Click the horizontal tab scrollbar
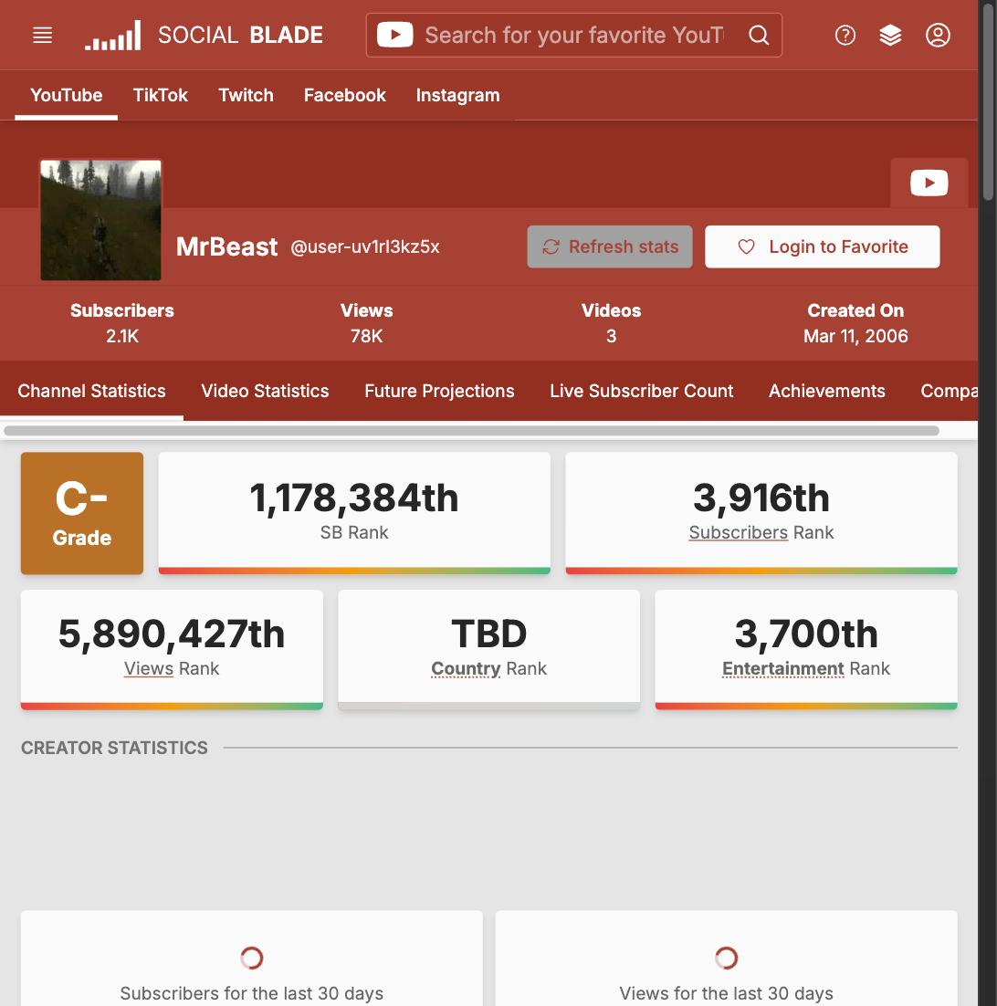The width and height of the screenshot is (997, 1006). 471,431
